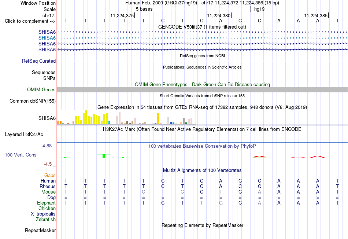The height and width of the screenshot is (239, 348).
Task: Open 'RefSeq genes from NCBI' track title
Action: 202,56
